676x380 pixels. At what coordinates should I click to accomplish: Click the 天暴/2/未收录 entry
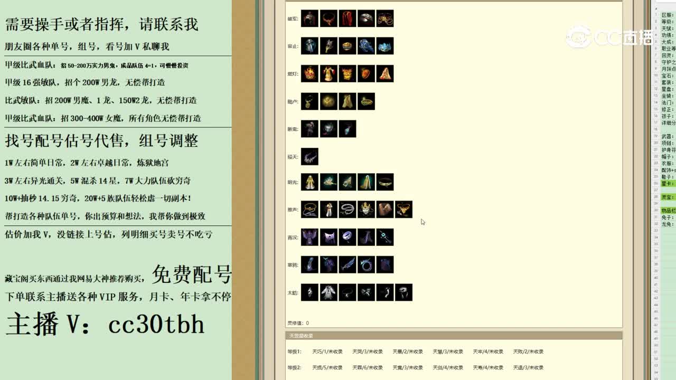pyautogui.click(x=408, y=351)
